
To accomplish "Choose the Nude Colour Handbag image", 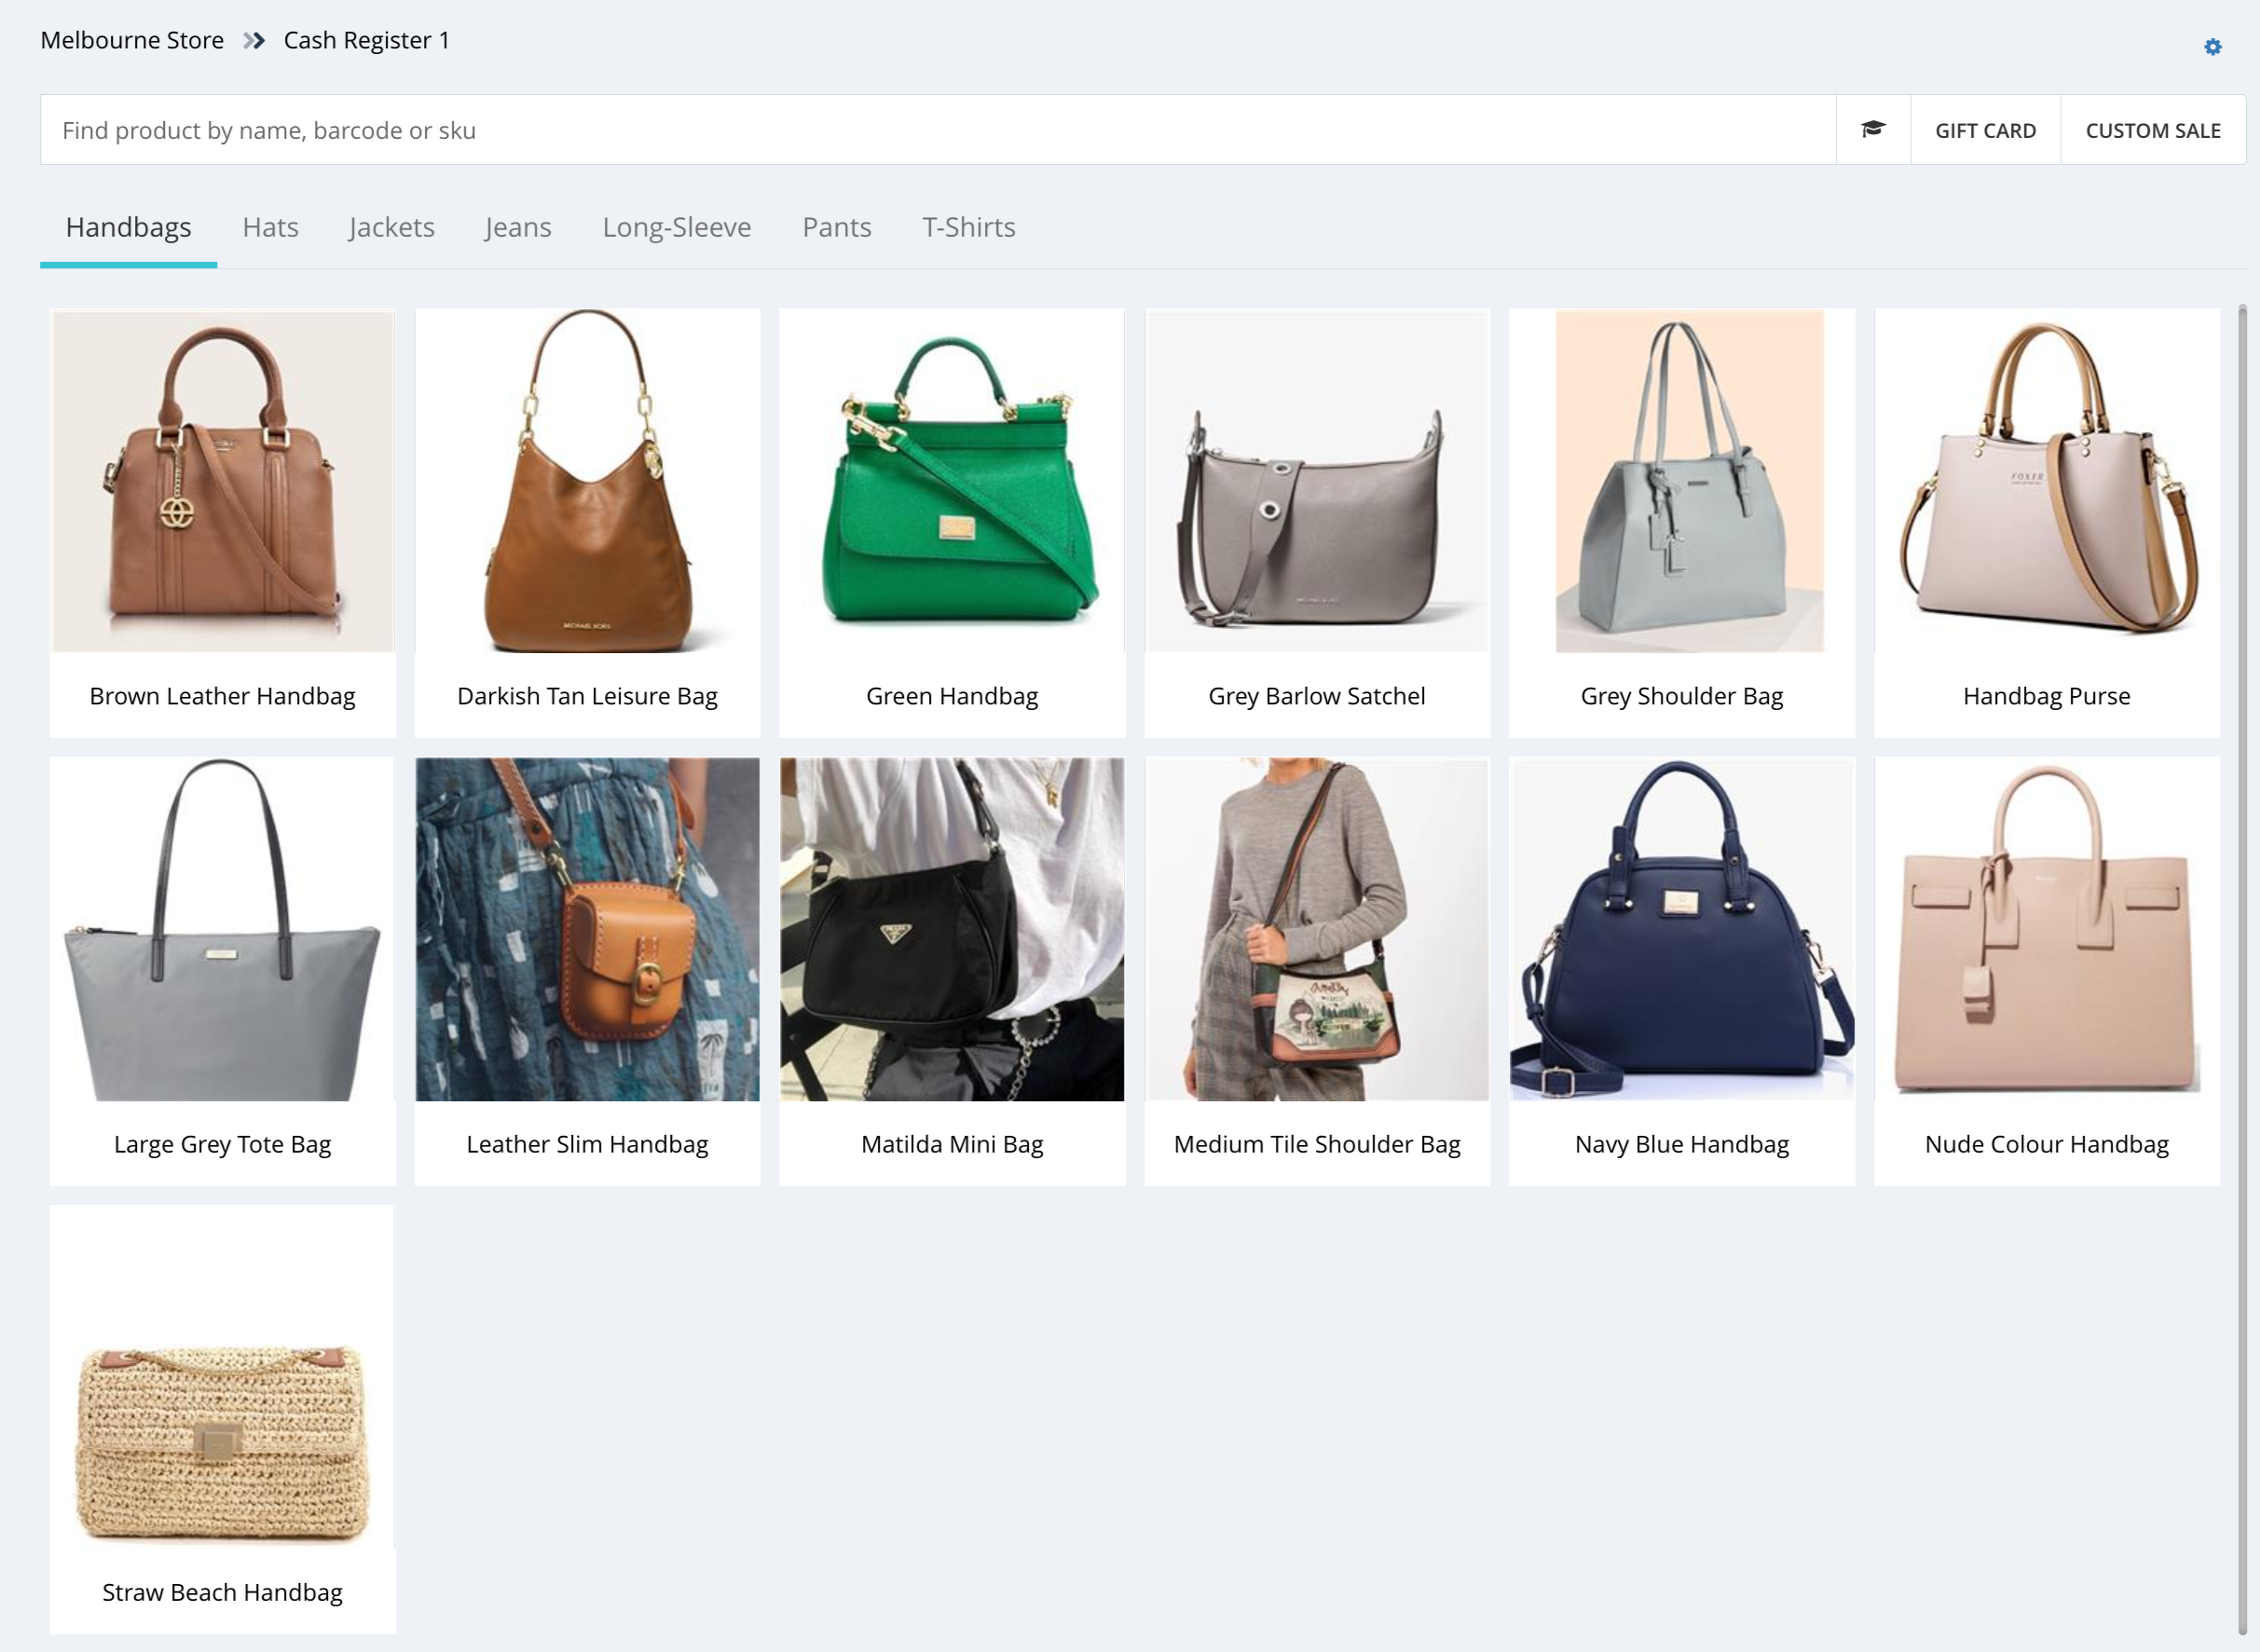I will (2046, 929).
